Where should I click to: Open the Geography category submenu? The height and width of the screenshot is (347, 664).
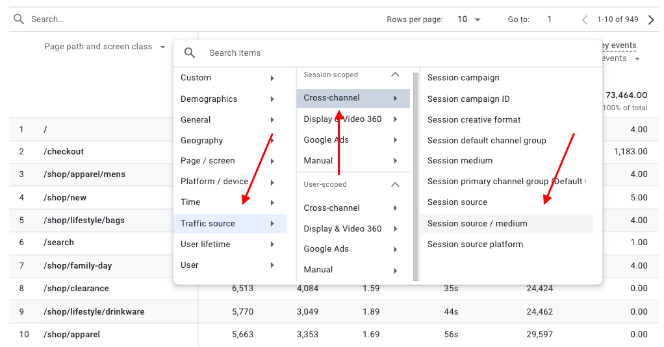(227, 140)
